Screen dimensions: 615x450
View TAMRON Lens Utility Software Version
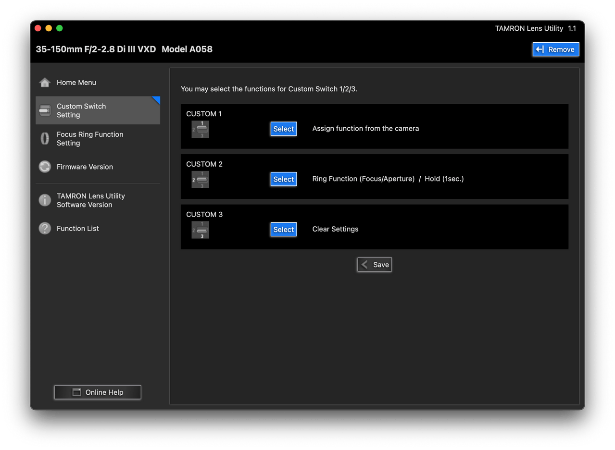point(98,200)
